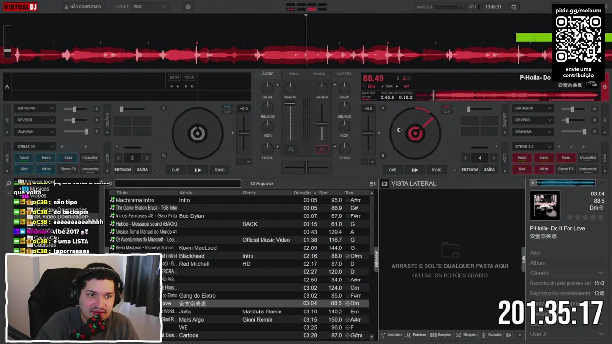Open WAHWAH effect settings gear on deck B
612x344 pixels.
(x=595, y=132)
